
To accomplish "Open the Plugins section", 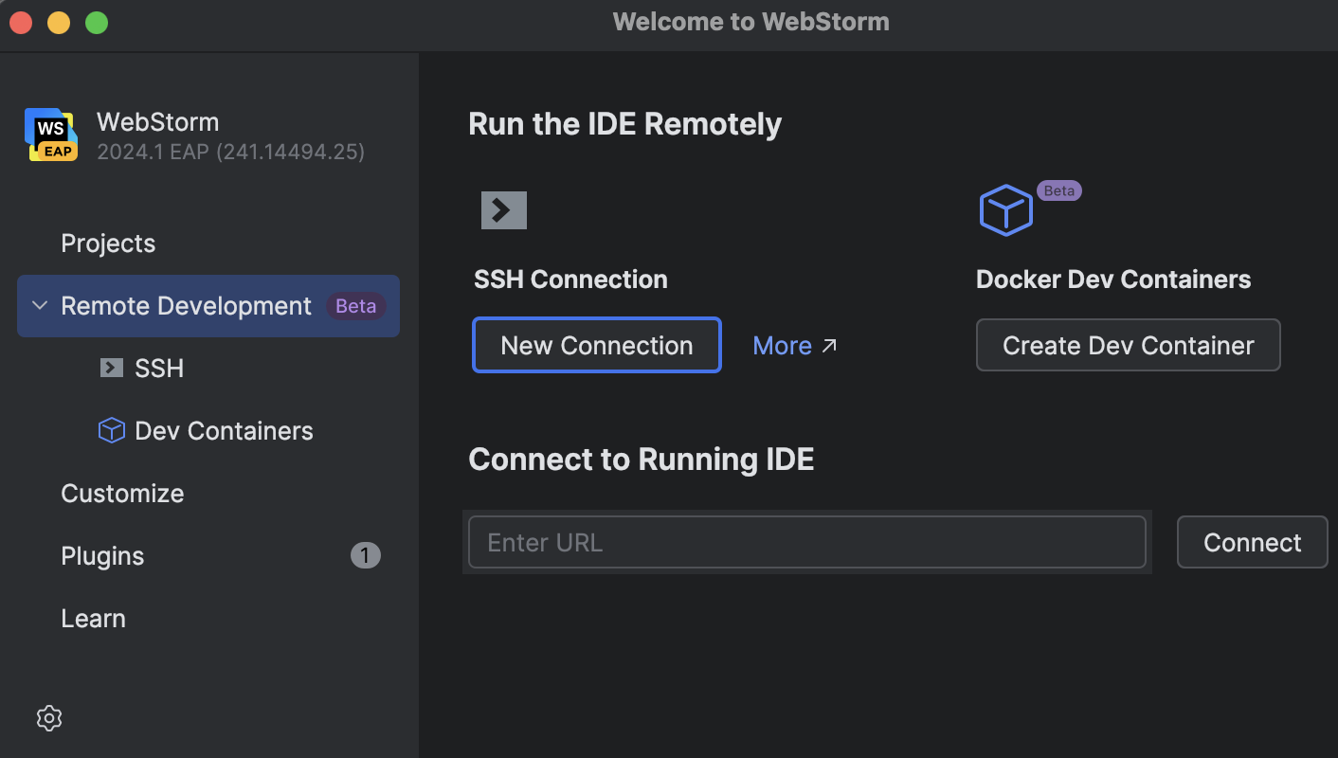I will (101, 555).
